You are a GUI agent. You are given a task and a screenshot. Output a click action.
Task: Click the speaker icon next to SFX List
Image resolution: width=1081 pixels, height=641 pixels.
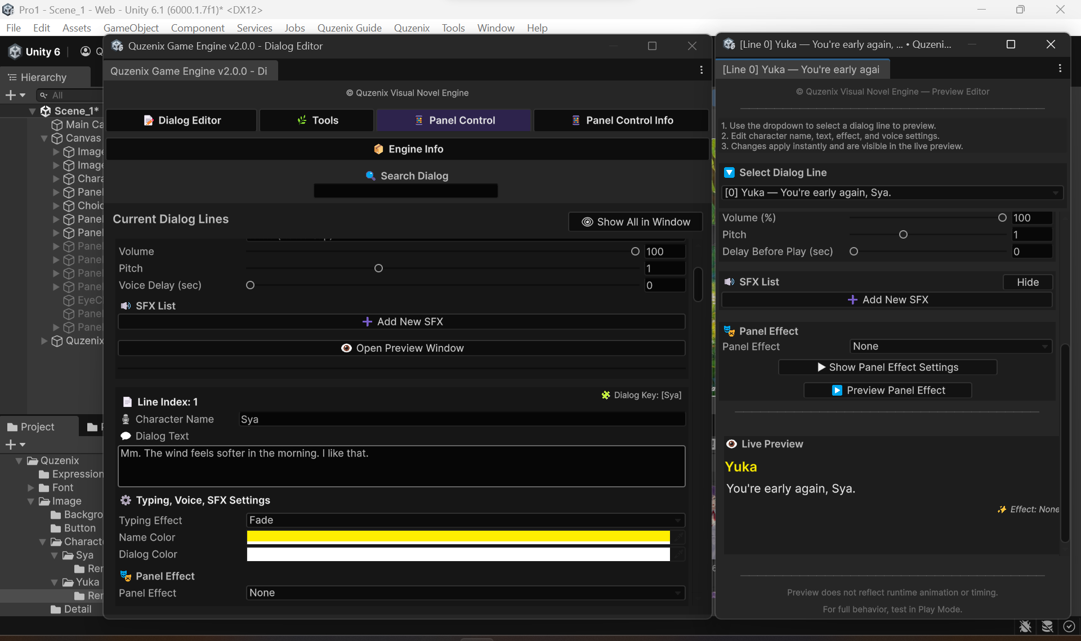point(125,306)
